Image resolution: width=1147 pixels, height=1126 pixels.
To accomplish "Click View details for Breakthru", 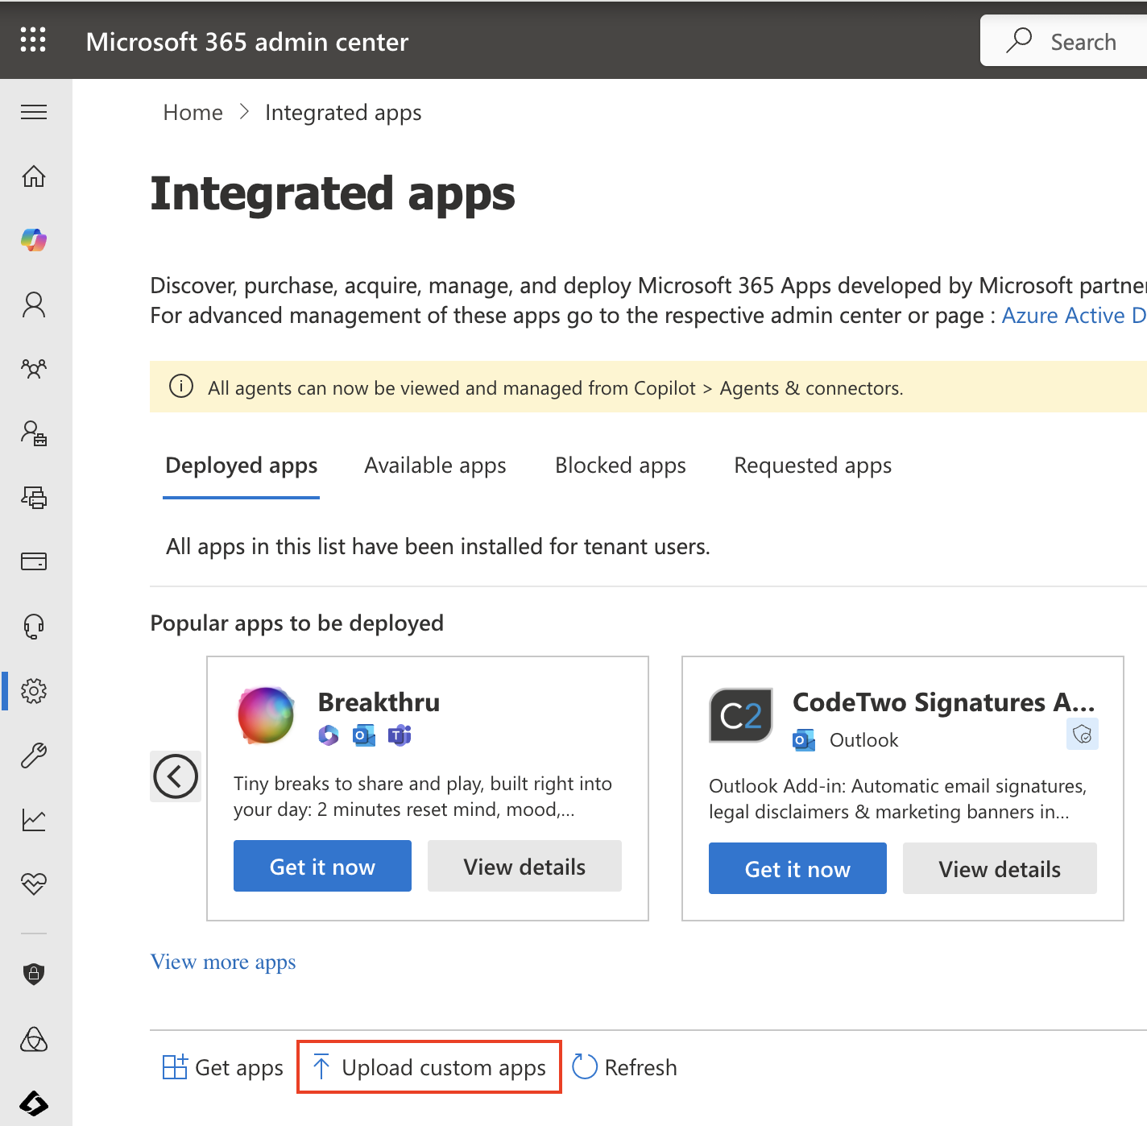I will pyautogui.click(x=524, y=866).
